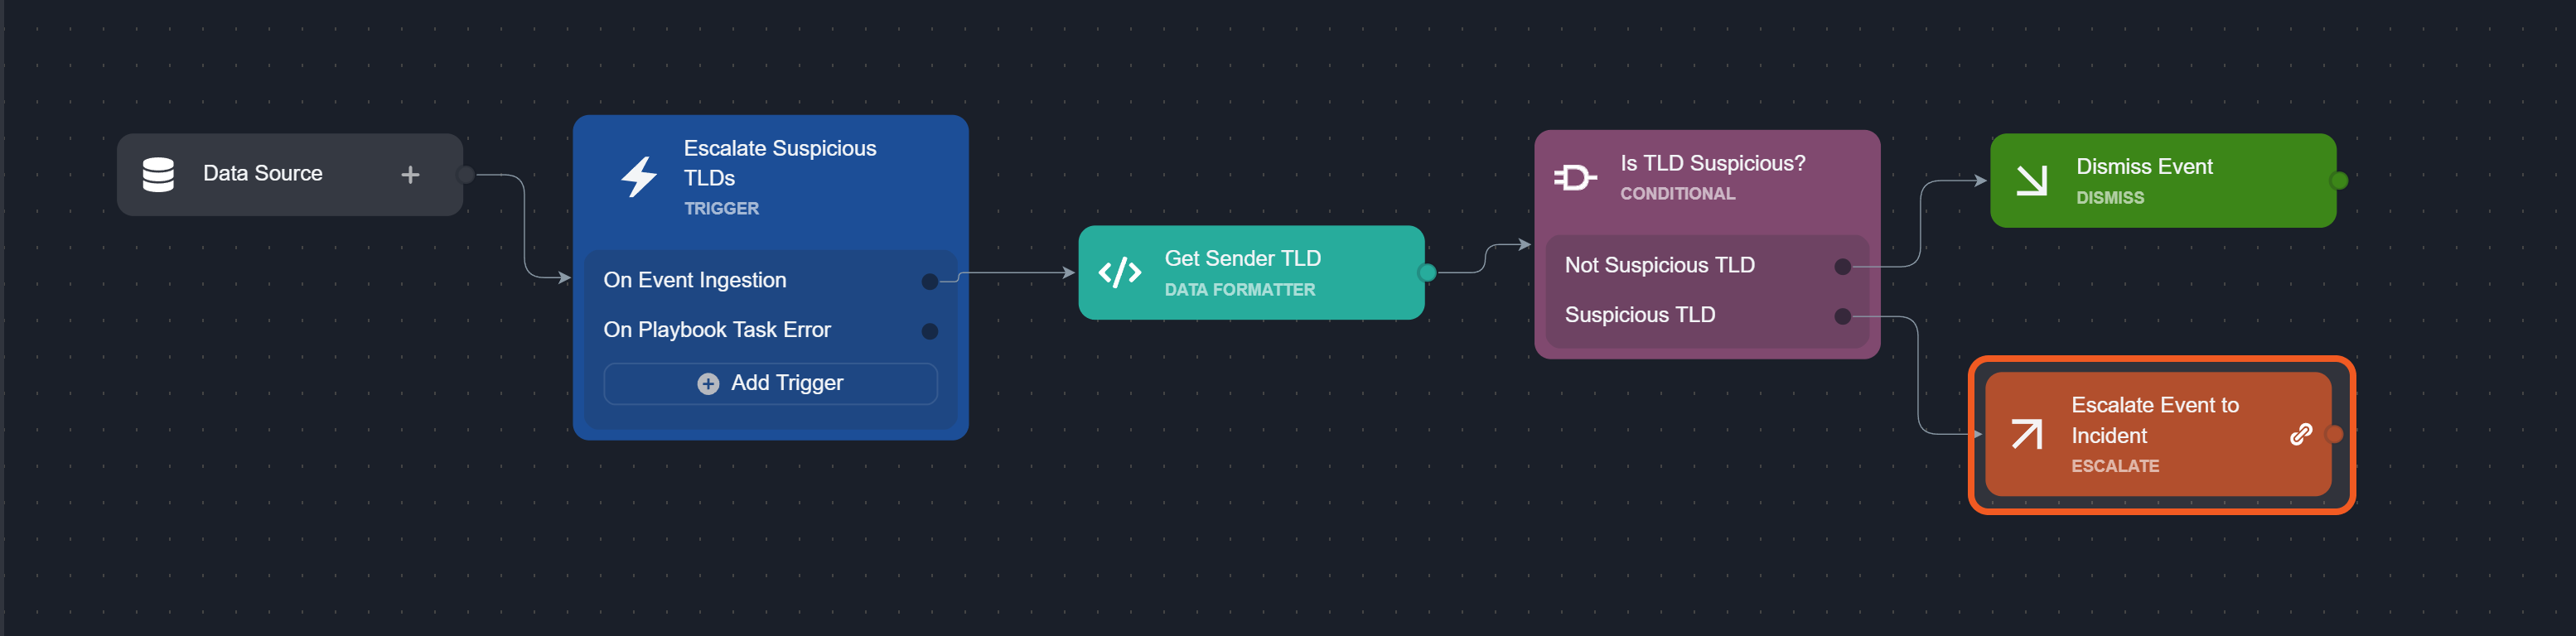Click the Dismiss Event output connector dot
This screenshot has width=2576, height=636.
point(2338,181)
